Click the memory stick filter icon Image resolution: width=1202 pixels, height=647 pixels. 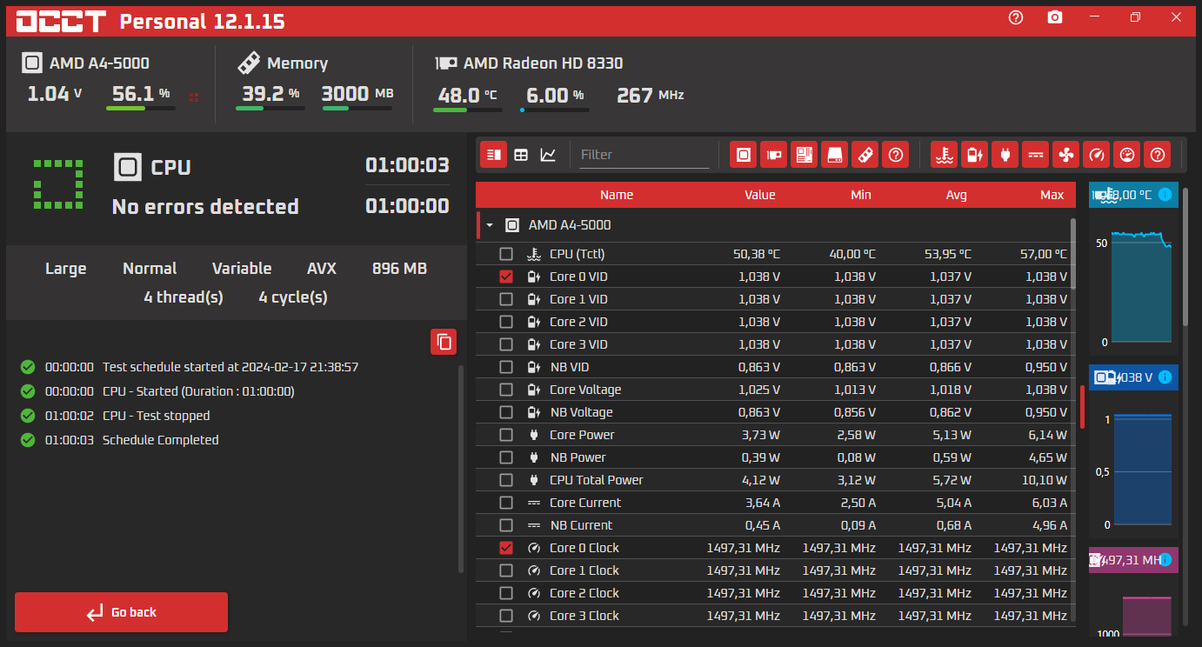865,155
